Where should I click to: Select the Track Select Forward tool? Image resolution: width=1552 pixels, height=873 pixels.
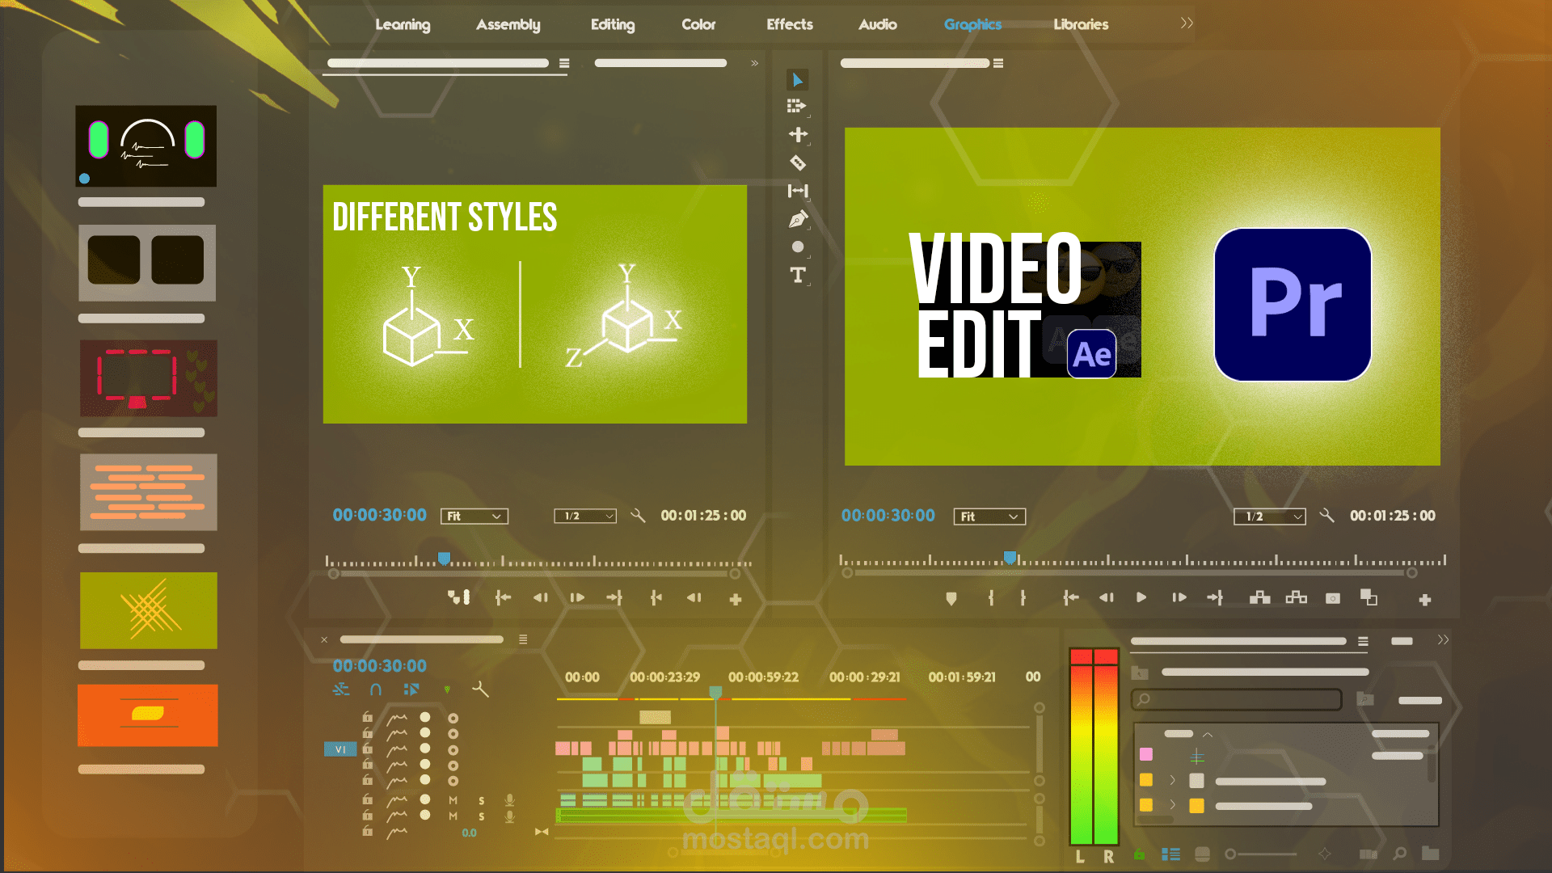[796, 106]
